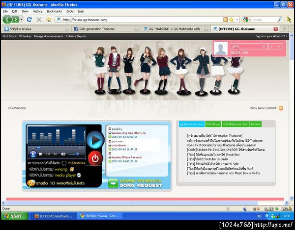Stop loading with the X toolbar icon
295x230 pixels.
tap(39, 20)
